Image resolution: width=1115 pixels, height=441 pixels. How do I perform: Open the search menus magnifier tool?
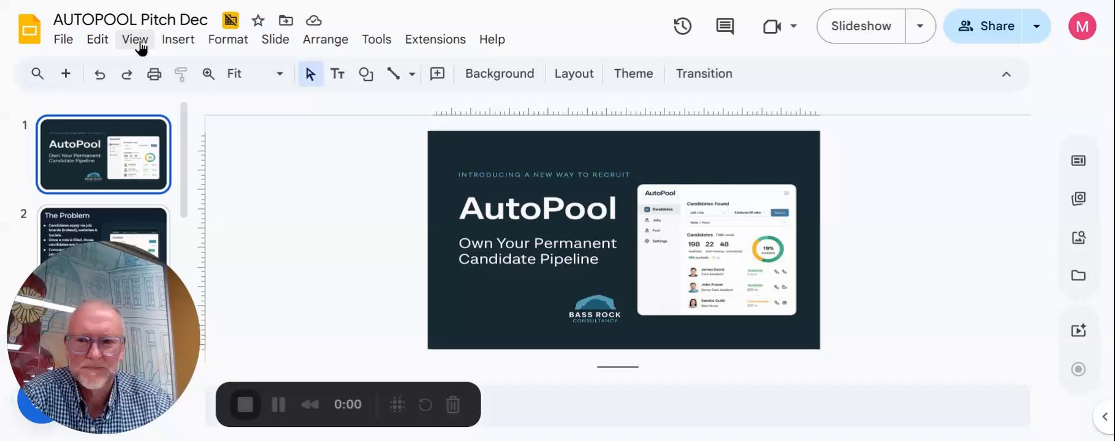[x=37, y=73]
